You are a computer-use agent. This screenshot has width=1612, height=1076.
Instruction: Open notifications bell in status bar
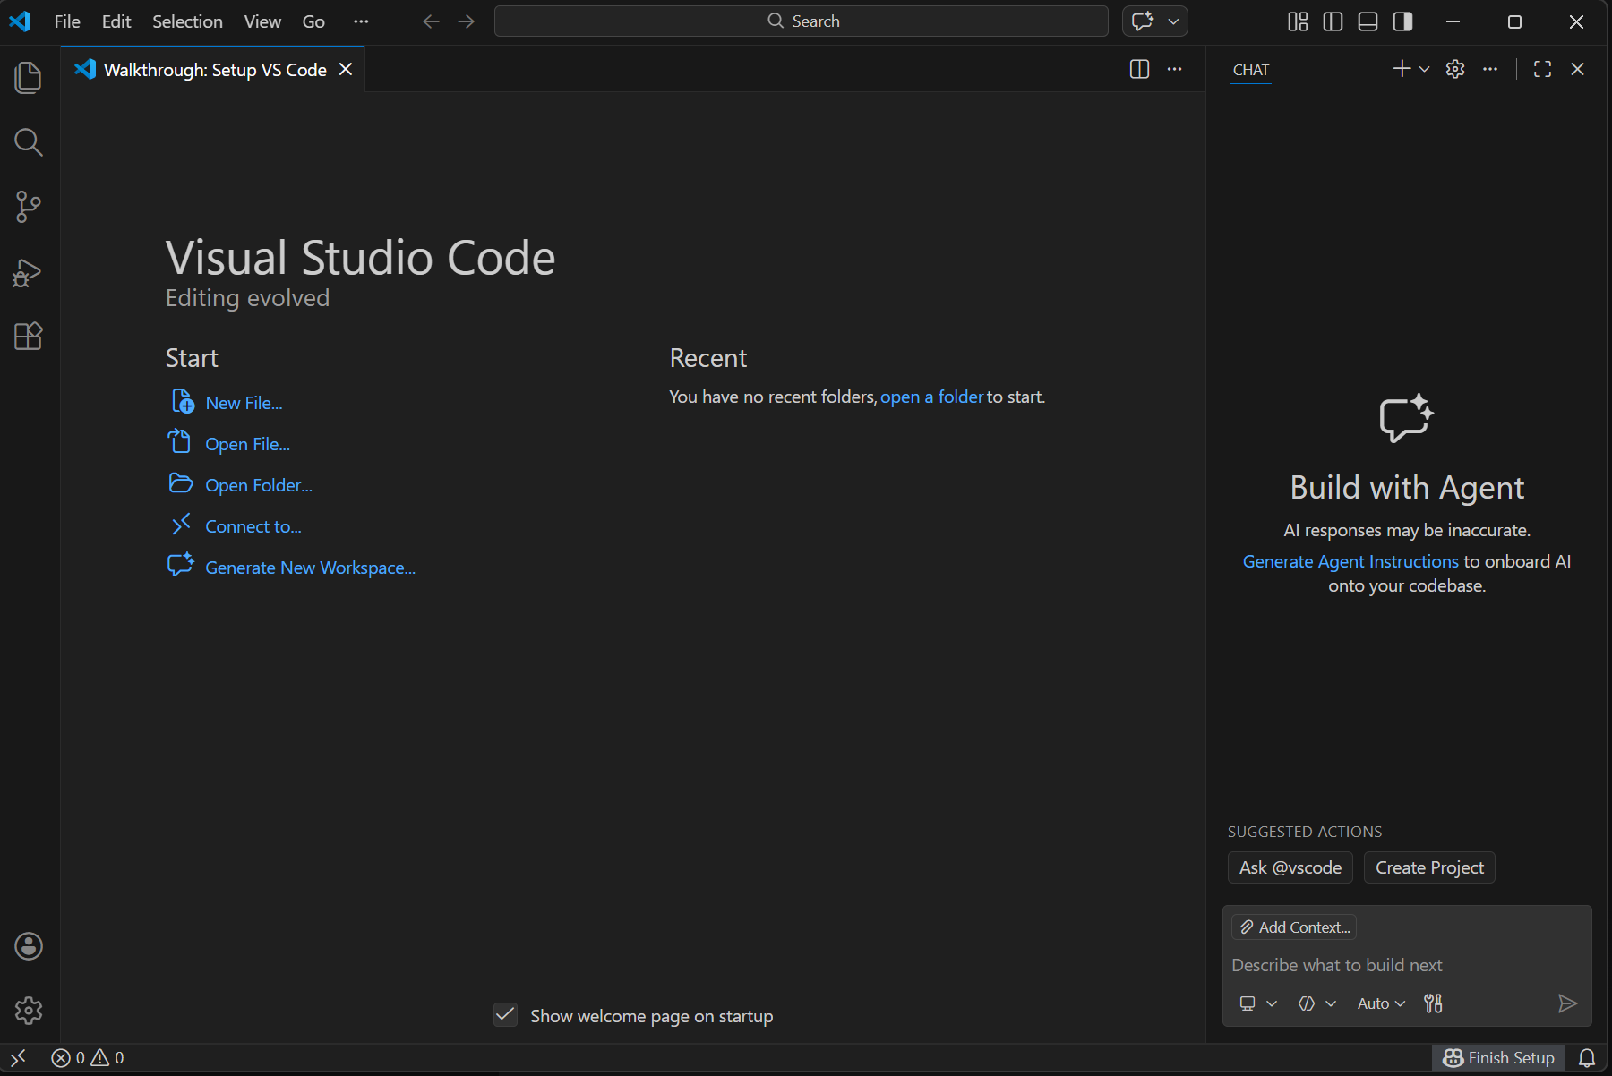pos(1587,1058)
